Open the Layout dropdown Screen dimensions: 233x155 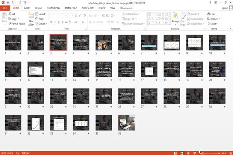point(41,14)
